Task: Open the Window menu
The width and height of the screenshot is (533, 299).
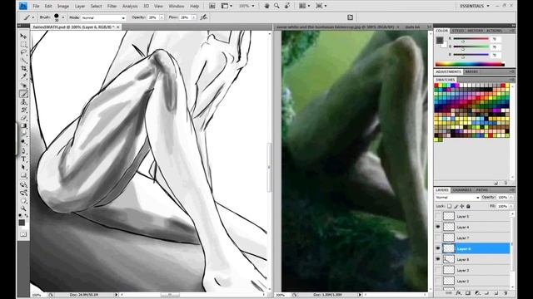Action: (177, 6)
